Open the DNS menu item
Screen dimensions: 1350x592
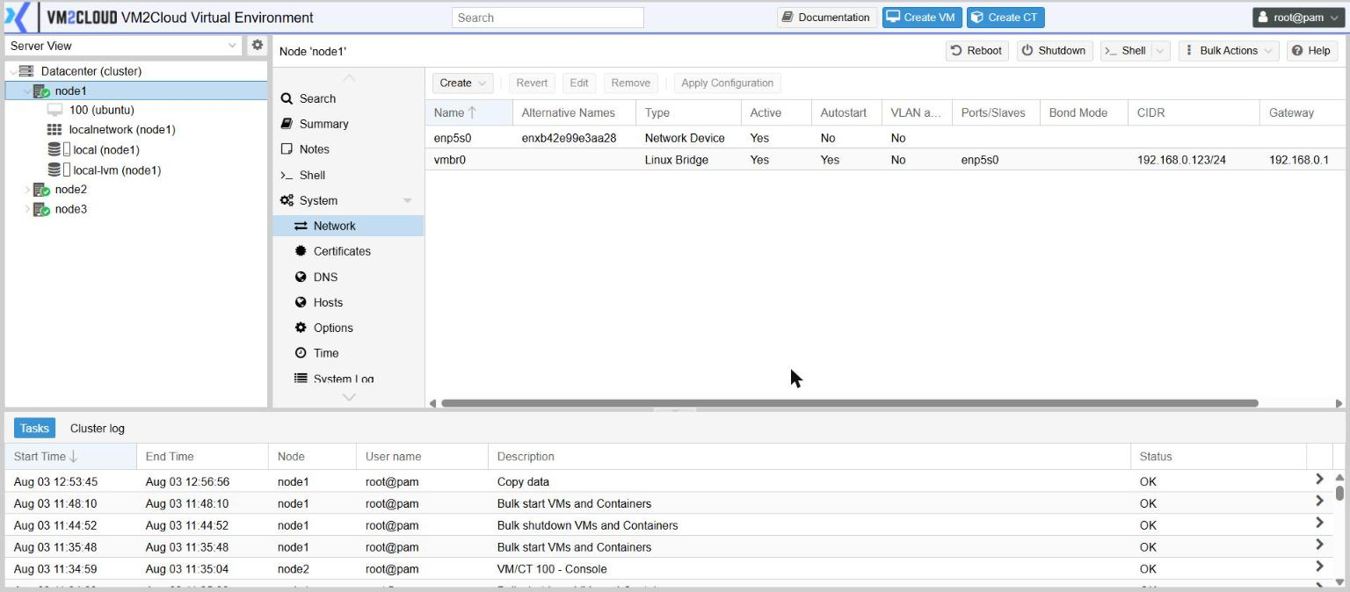point(348,277)
